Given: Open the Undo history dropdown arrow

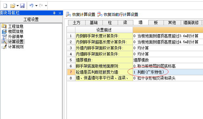Looking at the screenshot, I should click(36, 6).
